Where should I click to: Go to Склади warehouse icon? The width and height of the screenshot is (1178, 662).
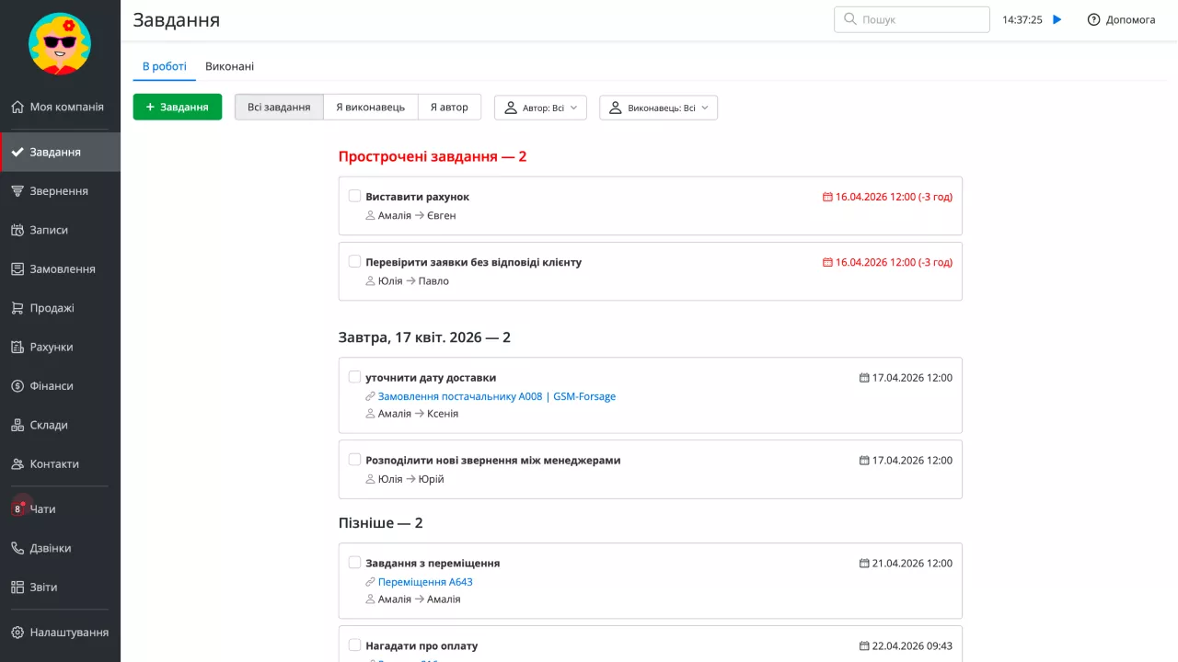tap(17, 425)
